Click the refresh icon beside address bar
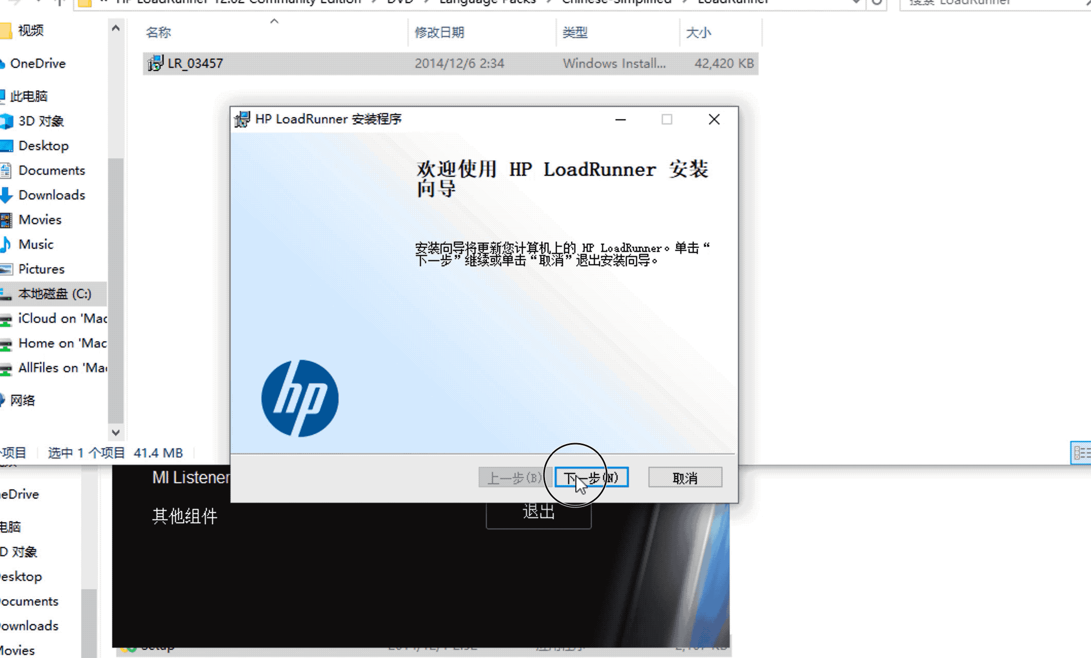Screen dimensions: 1091x658 tap(876, 3)
